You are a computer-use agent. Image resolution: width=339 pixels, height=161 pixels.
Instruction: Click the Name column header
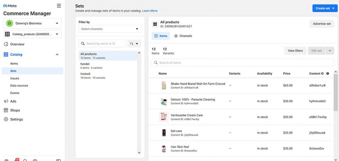pos(163,73)
